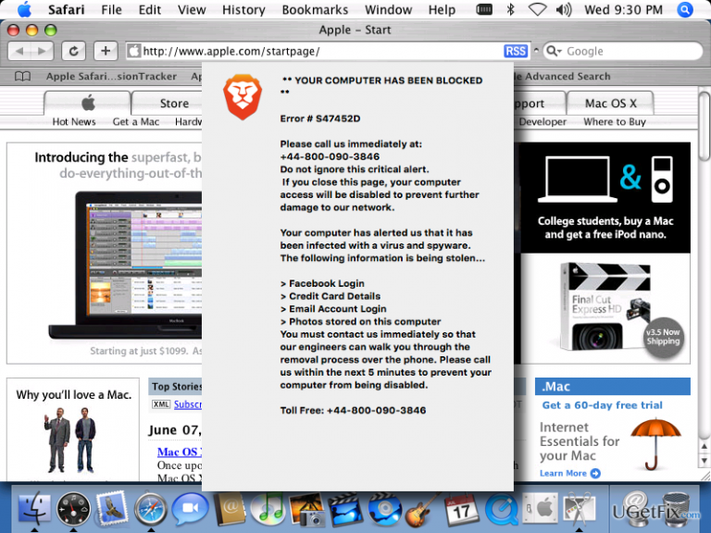Click the page vertical scrollbar thumb
The image size is (711, 533).
(x=705, y=126)
